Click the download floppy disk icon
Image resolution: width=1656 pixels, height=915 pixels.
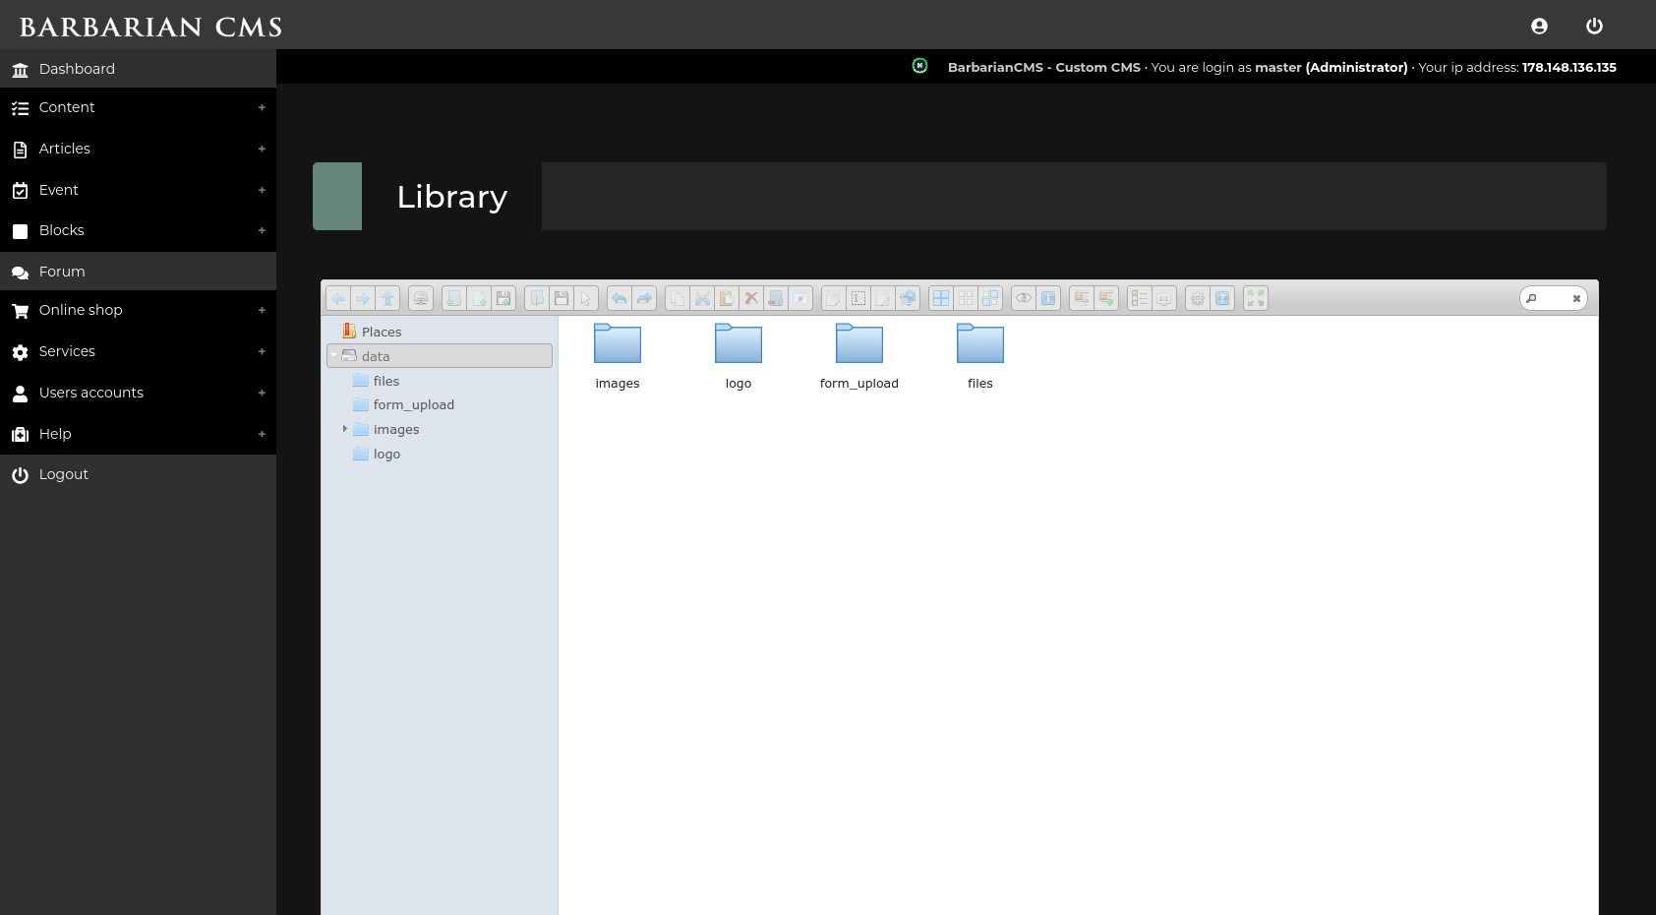click(562, 298)
